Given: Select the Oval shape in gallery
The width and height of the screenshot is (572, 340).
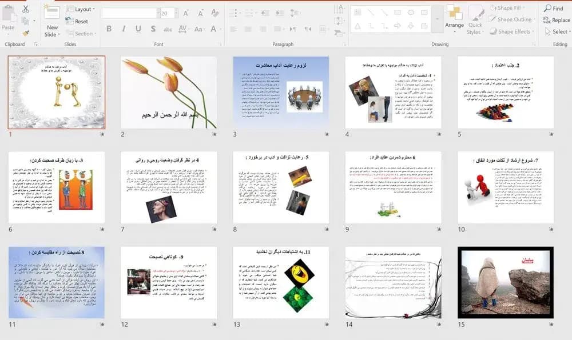Looking at the screenshot, I should pyautogui.click(x=411, y=13).
